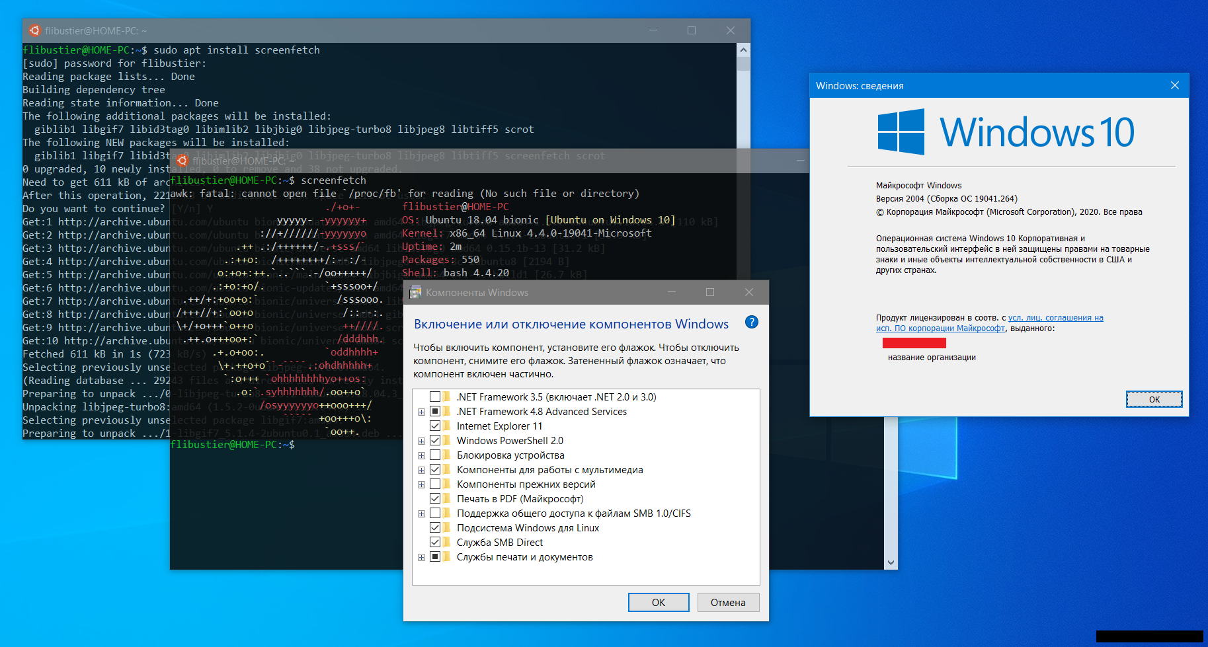Screen dimensions: 1208x647
Task: Expand Службы печати и документов node
Action: (421, 557)
